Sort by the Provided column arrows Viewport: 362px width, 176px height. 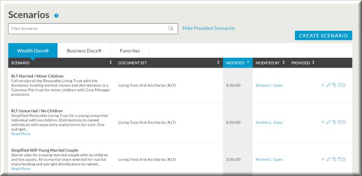click(313, 63)
